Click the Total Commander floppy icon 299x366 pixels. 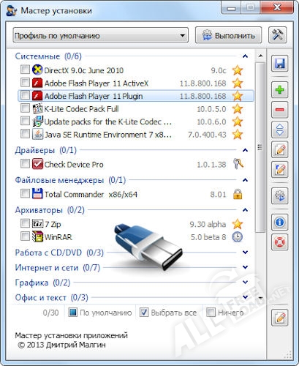pyautogui.click(x=37, y=194)
